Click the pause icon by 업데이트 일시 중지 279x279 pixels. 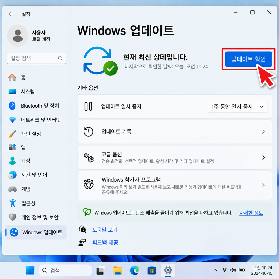tap(88, 107)
